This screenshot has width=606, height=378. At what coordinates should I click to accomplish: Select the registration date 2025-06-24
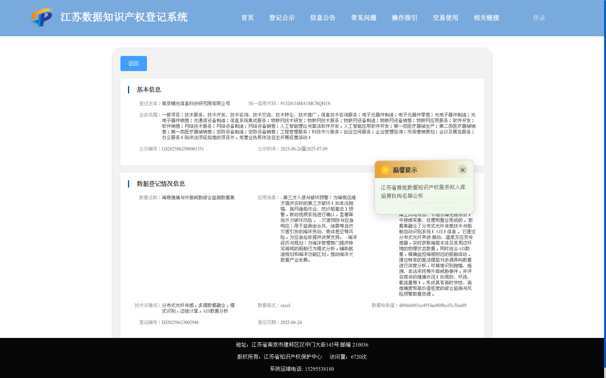(x=291, y=322)
